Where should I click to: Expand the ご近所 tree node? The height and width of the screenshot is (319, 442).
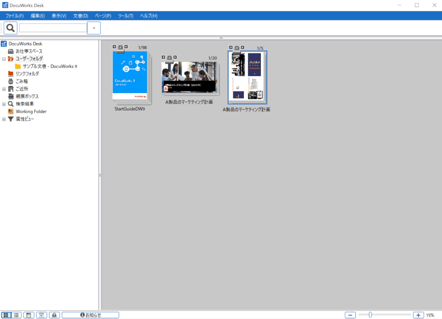[x=4, y=89]
